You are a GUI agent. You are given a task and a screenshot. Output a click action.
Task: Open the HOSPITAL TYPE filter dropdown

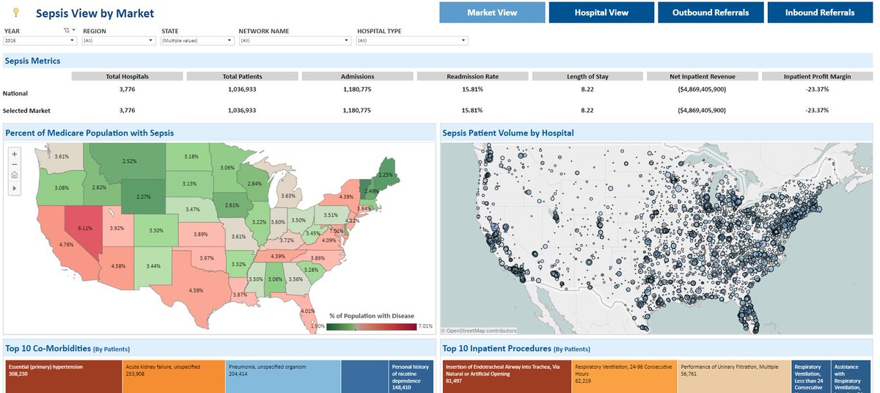412,41
